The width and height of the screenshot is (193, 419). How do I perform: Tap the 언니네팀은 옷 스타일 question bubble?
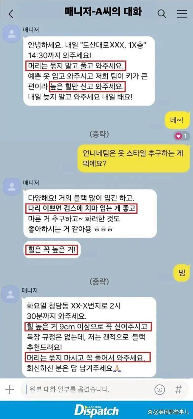coord(133,158)
